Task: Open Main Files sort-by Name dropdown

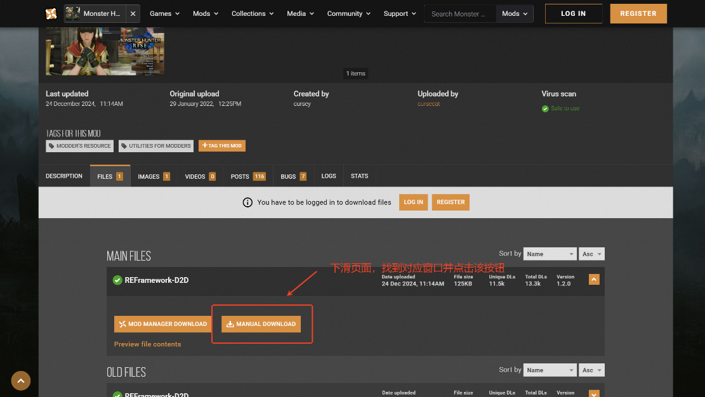Action: tap(550, 254)
